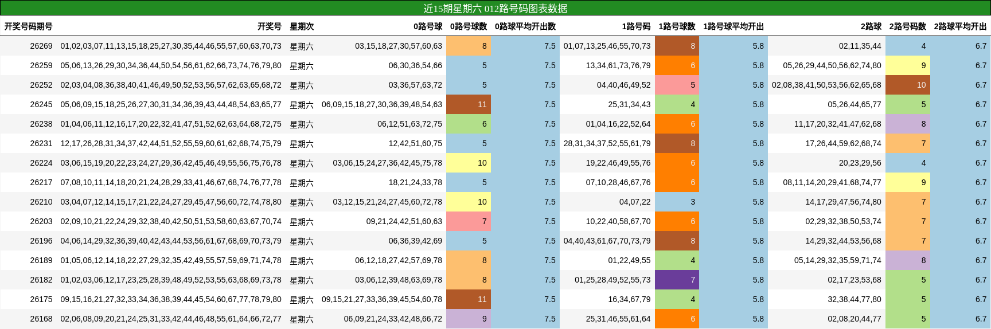This screenshot has width=991, height=329.
Task: Select the 1路 cell 13,34,61,73,76,79
Action: pyautogui.click(x=618, y=65)
